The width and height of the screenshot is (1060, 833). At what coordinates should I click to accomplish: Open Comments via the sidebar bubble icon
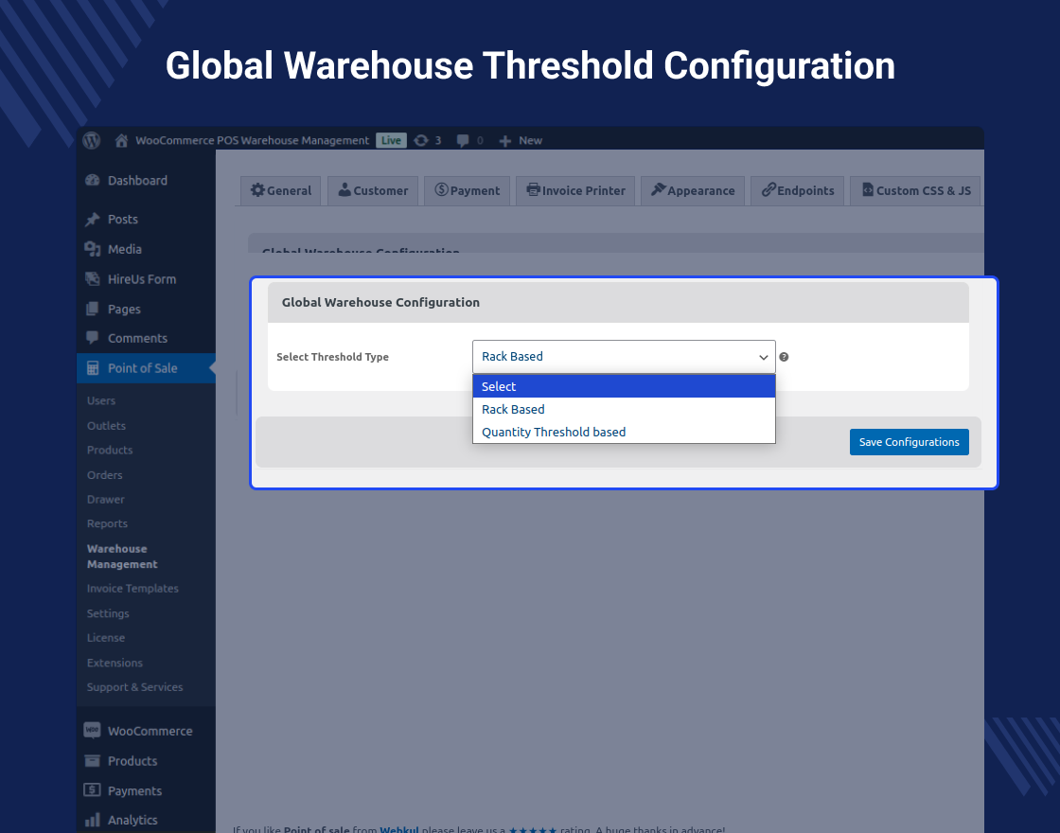(93, 338)
